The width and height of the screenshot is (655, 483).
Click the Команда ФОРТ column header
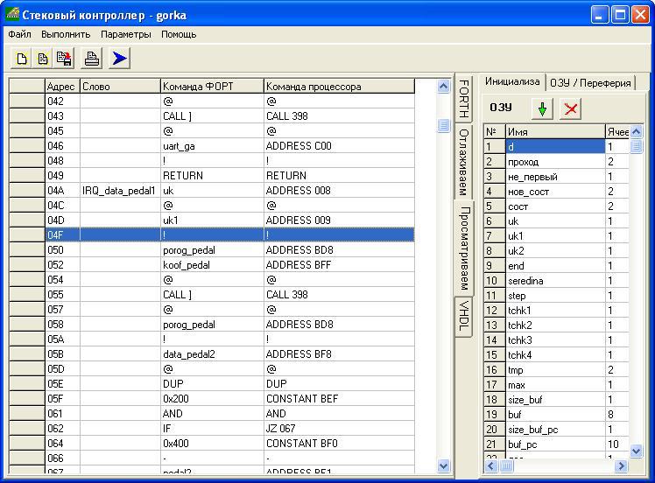tap(211, 87)
